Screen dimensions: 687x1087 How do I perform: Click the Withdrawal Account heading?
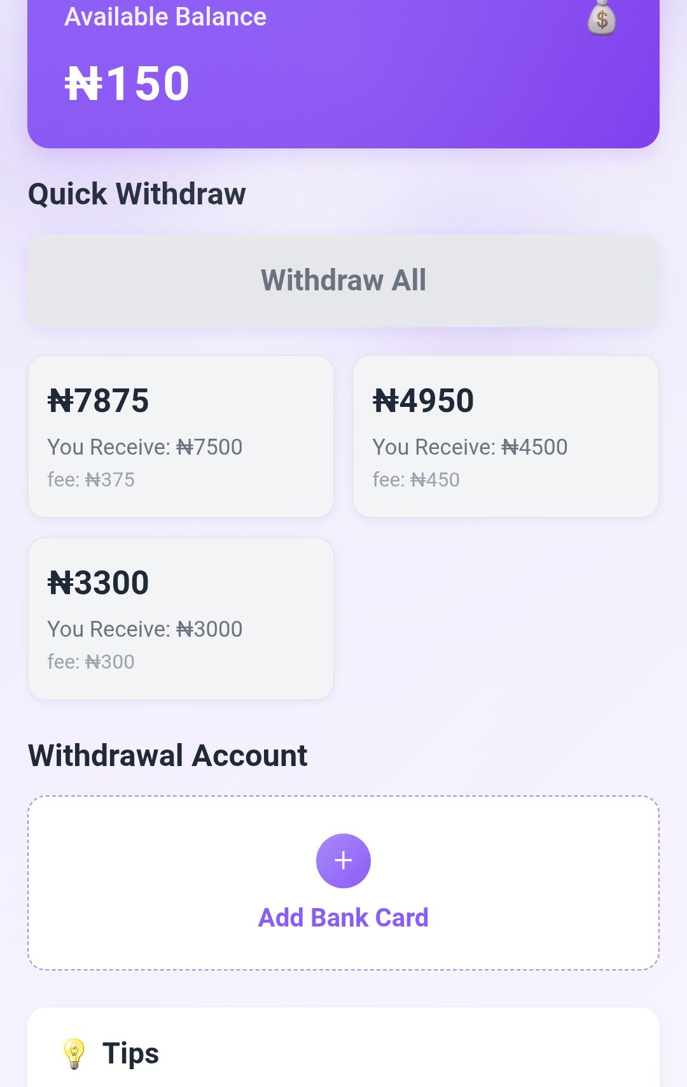click(x=167, y=755)
